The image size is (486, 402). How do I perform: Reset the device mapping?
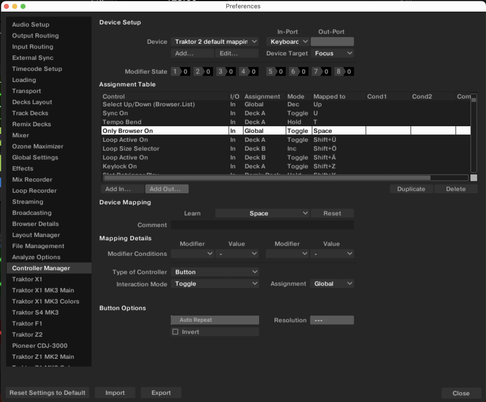pyautogui.click(x=332, y=213)
